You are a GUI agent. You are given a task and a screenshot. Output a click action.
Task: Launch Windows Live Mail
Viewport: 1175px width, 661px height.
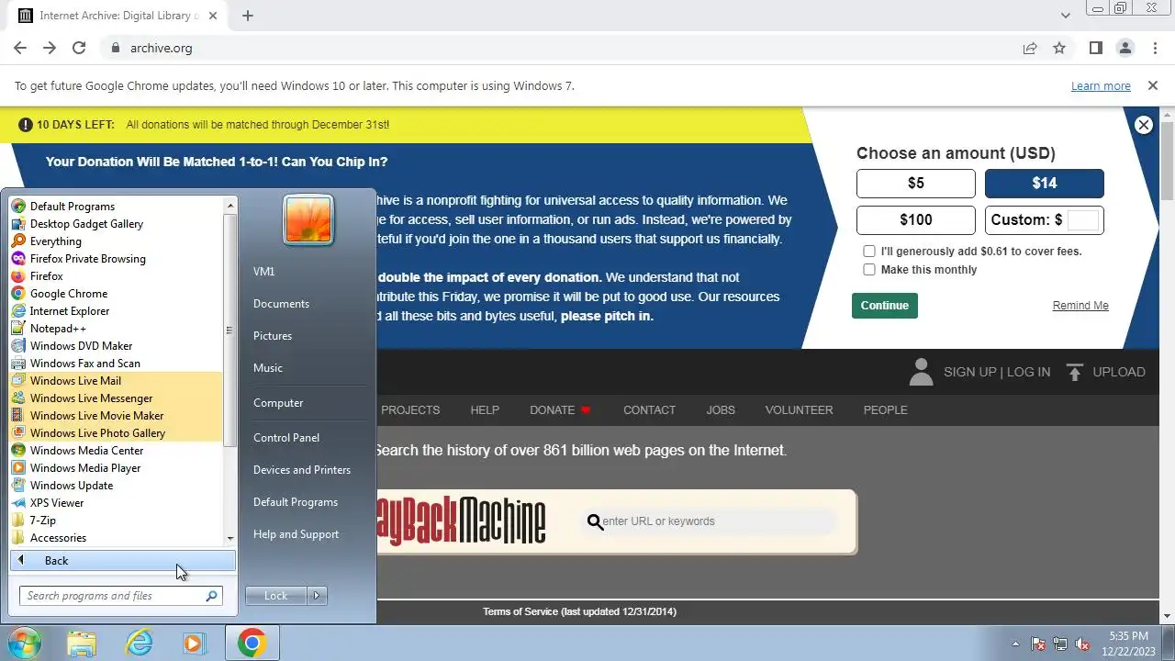(x=75, y=381)
